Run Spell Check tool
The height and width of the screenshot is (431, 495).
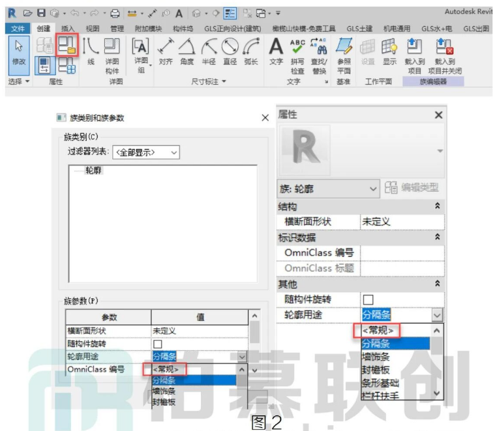(x=297, y=56)
